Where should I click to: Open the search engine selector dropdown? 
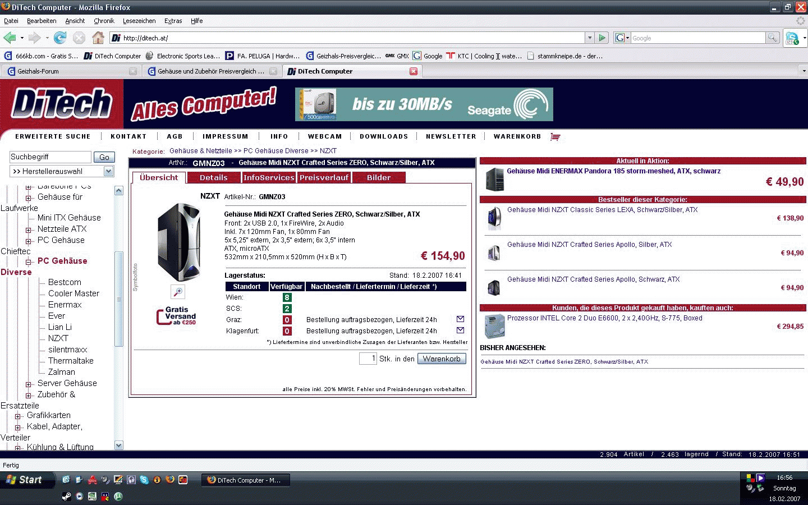click(x=622, y=38)
